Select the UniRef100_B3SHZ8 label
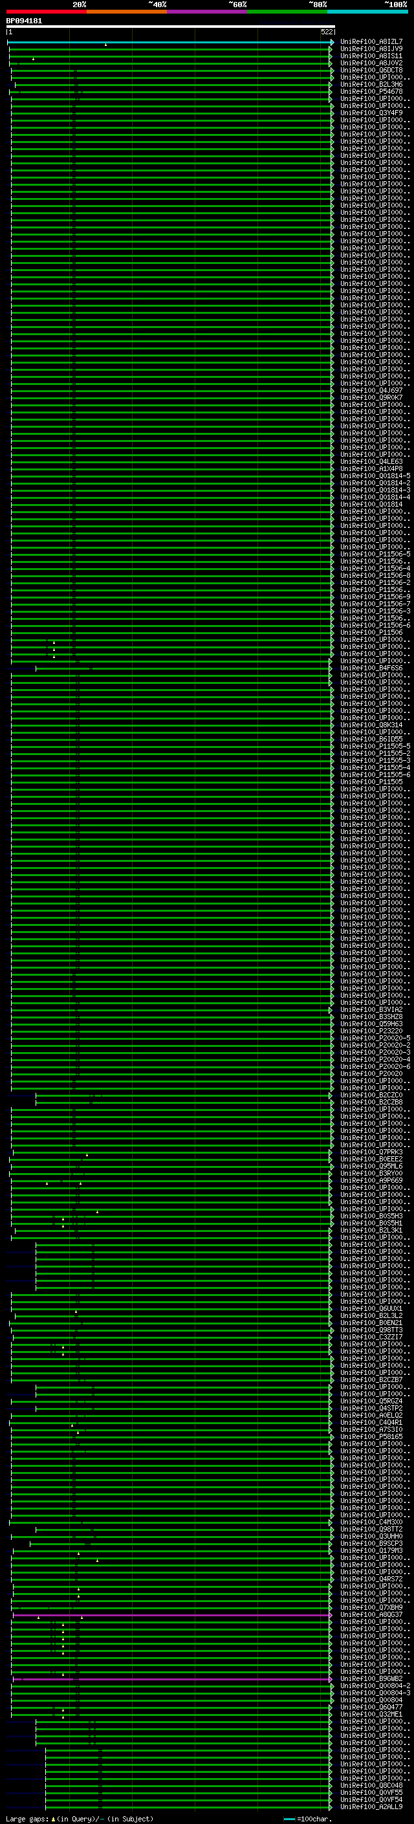The width and height of the screenshot is (414, 1824). [x=371, y=1016]
